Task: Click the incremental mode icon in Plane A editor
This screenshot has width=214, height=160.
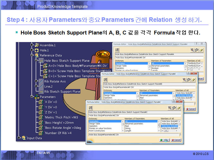Action: (x=117, y=50)
